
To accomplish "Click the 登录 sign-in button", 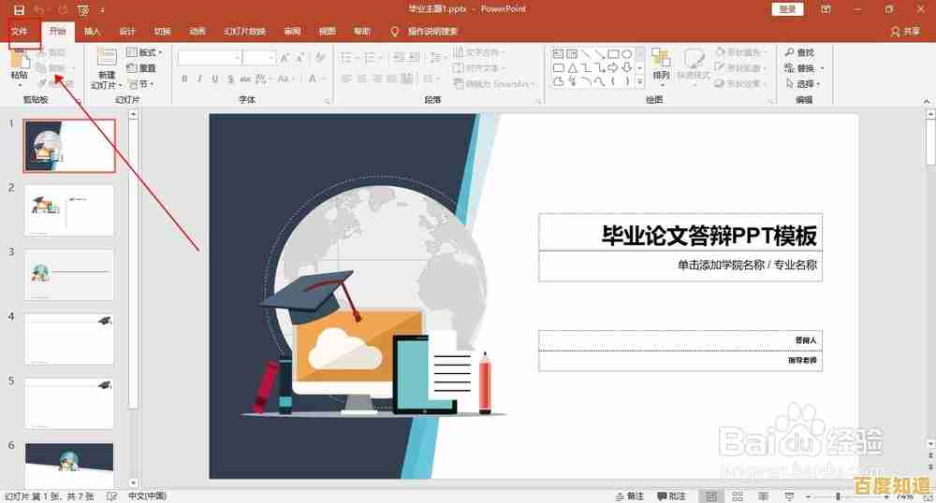I will [787, 9].
